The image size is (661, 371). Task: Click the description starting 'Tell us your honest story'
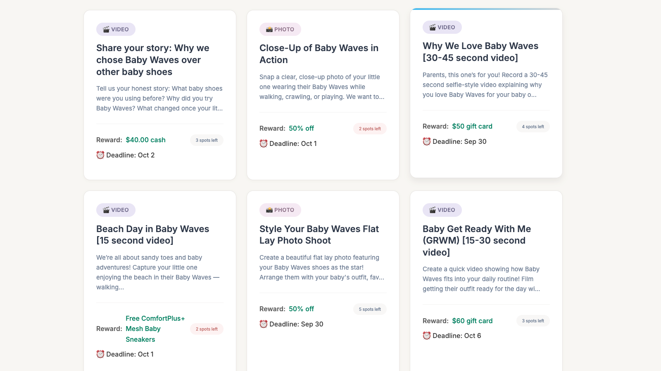pyautogui.click(x=159, y=99)
